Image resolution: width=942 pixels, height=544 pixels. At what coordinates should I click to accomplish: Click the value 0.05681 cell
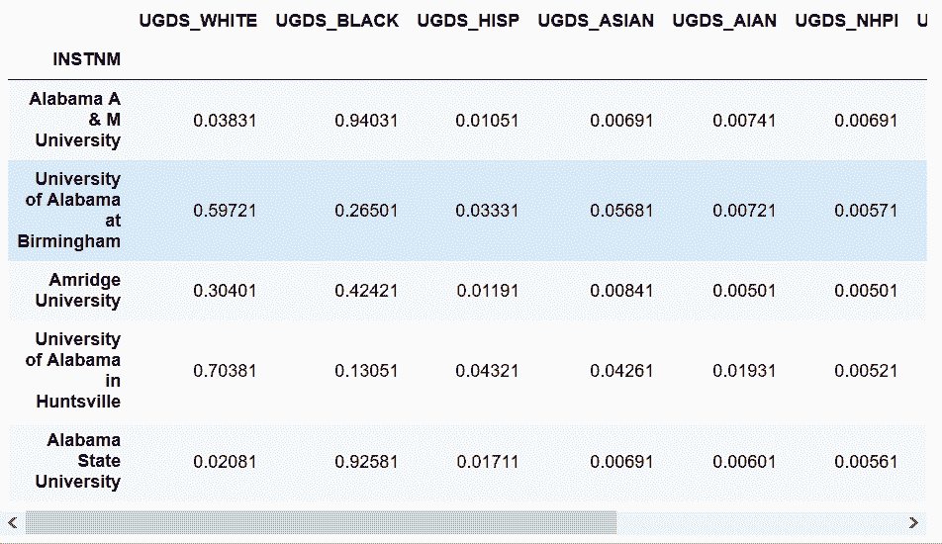(621, 211)
